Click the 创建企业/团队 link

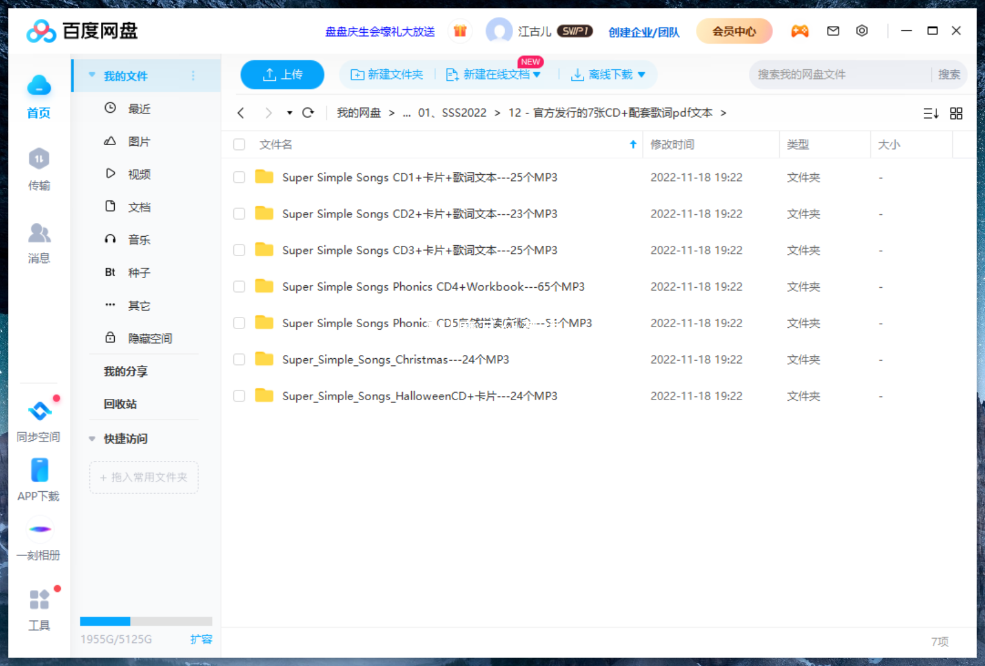click(644, 32)
